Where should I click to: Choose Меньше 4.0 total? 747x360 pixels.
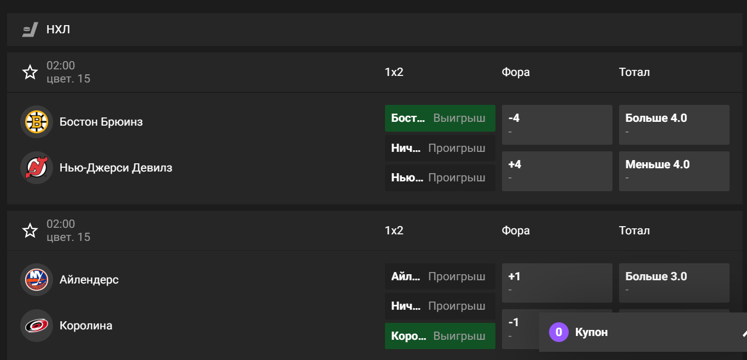[674, 171]
